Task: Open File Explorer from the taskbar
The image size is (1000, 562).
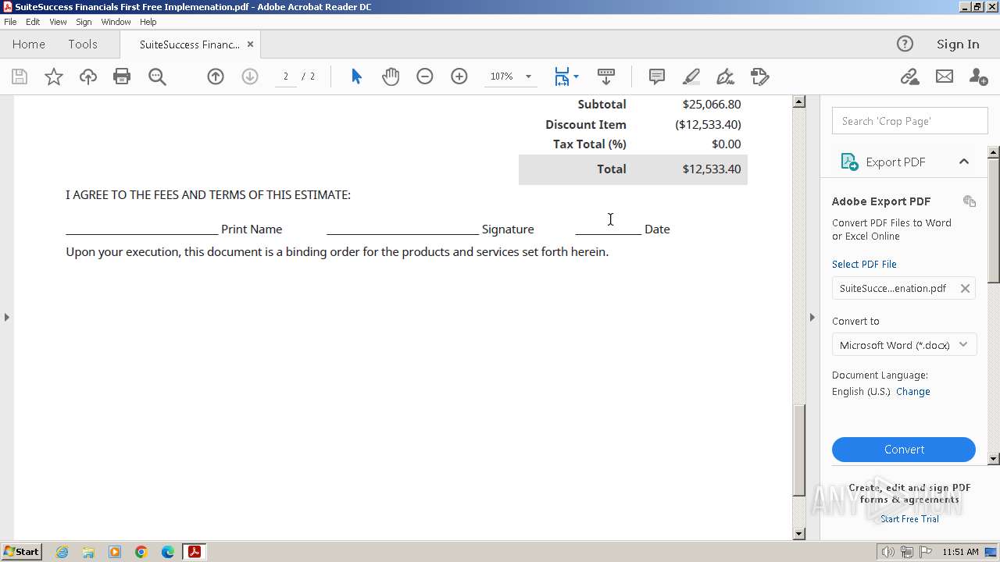Action: [x=88, y=552]
